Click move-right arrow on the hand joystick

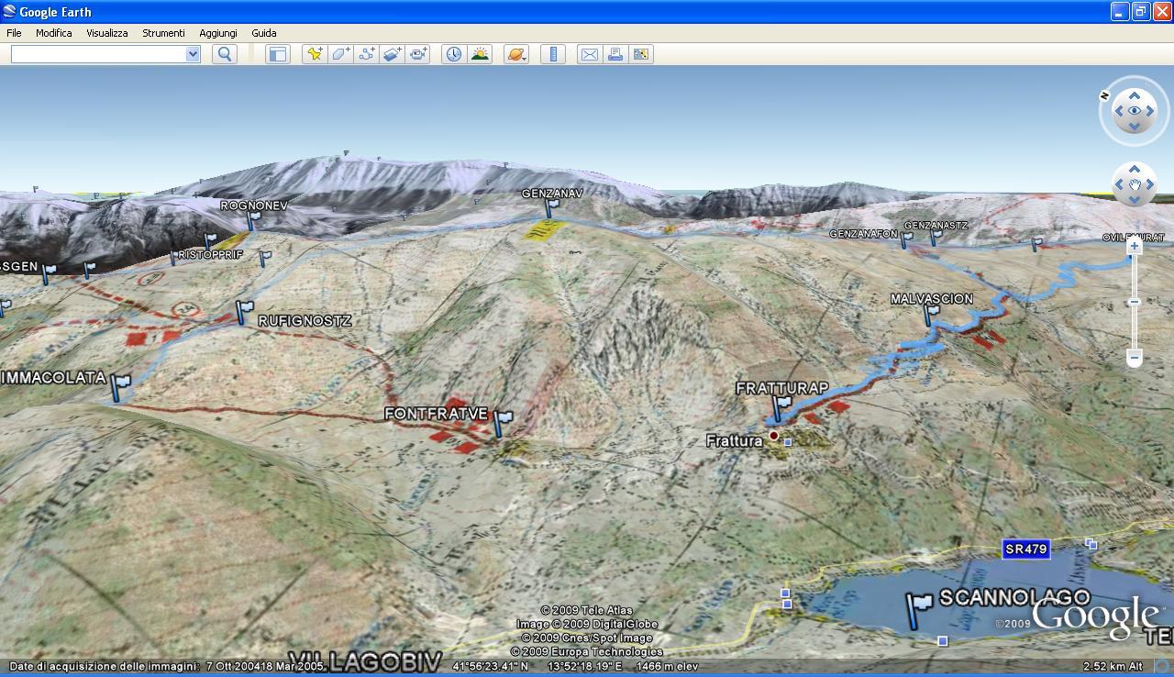pyautogui.click(x=1150, y=184)
